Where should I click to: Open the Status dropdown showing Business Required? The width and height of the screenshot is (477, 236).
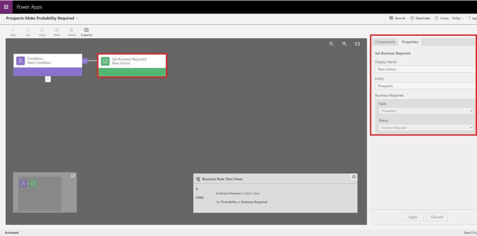tap(426, 127)
